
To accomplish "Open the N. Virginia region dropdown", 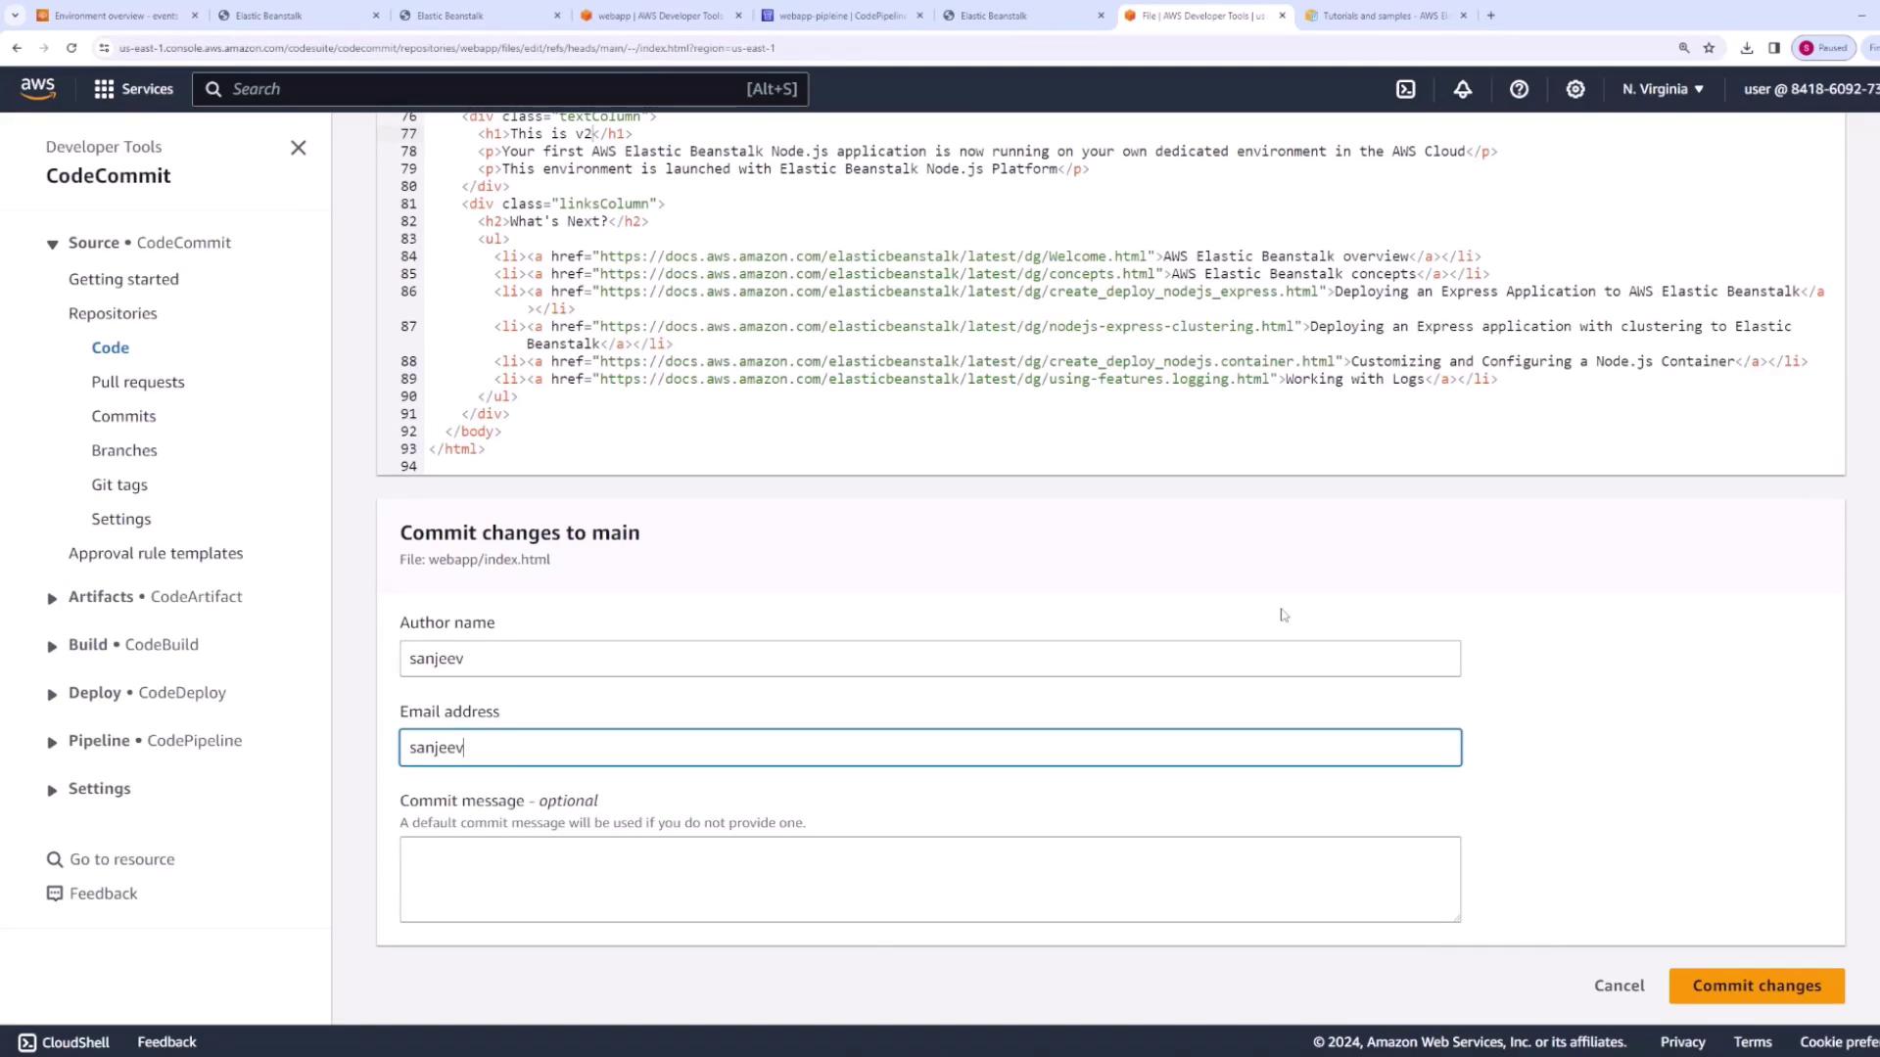I will (1663, 89).
